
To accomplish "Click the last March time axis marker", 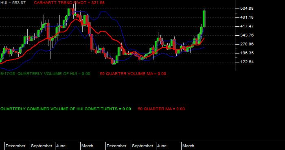I will point(188,146).
